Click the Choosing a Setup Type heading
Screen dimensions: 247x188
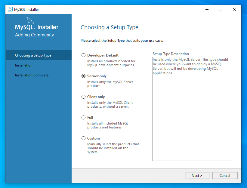click(x=110, y=27)
